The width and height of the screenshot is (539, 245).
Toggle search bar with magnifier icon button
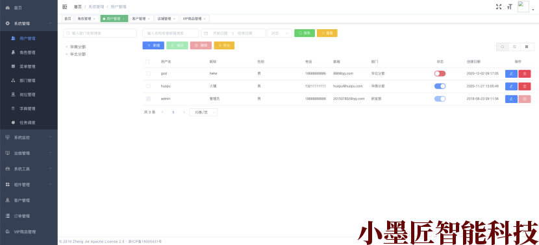(503, 47)
